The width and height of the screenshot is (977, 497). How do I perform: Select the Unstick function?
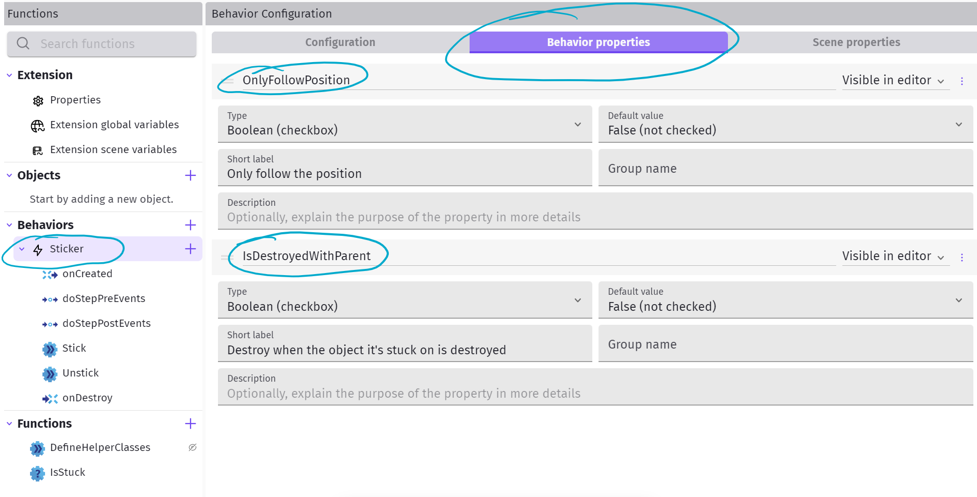pyautogui.click(x=80, y=373)
